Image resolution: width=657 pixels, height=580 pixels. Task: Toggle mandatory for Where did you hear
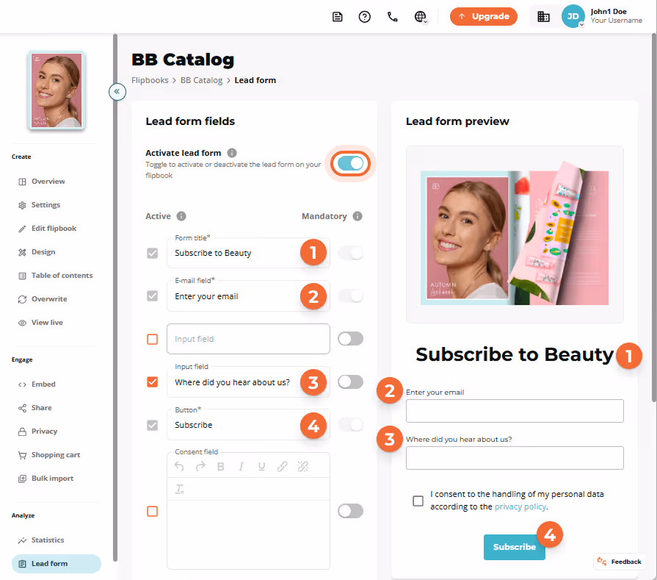pos(350,382)
